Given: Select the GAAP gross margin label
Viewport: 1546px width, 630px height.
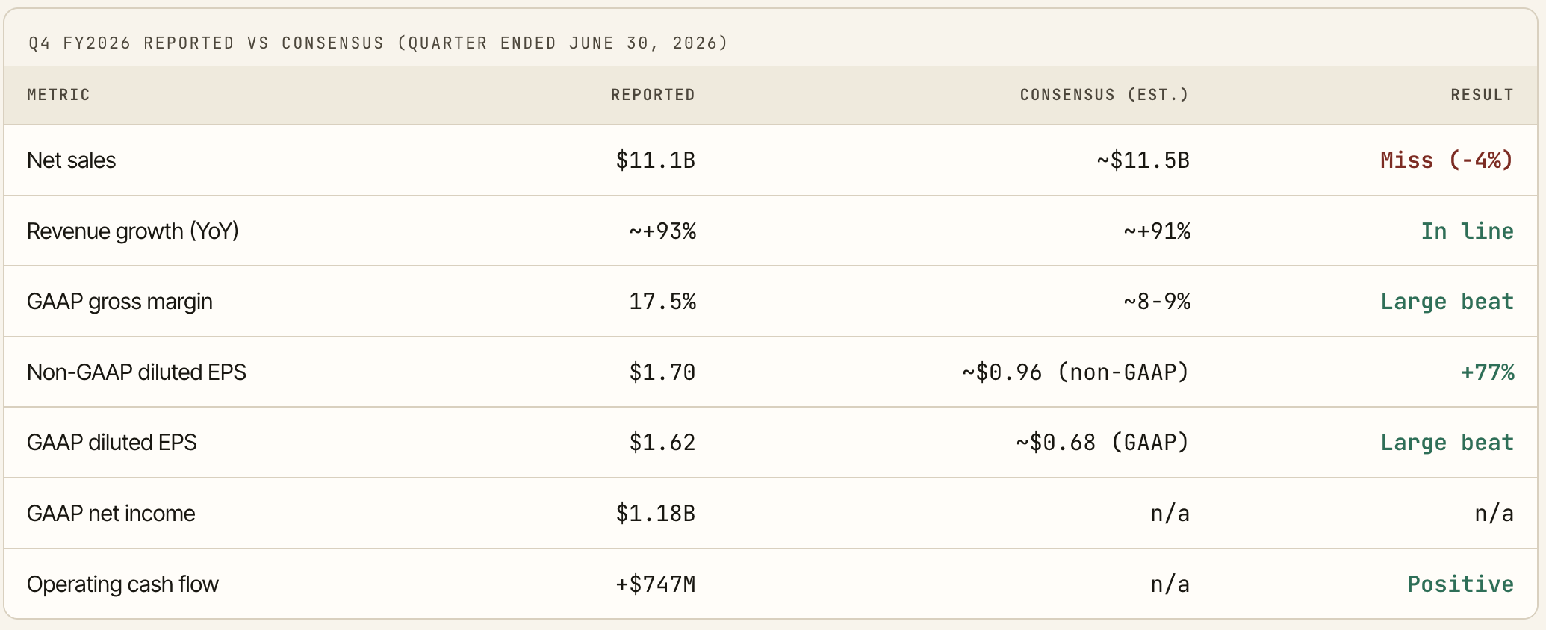Looking at the screenshot, I should [x=119, y=302].
